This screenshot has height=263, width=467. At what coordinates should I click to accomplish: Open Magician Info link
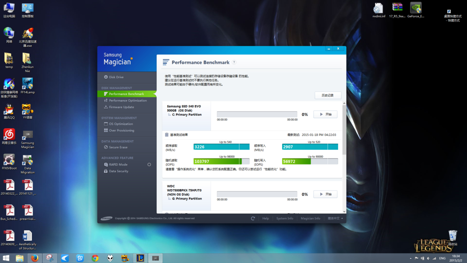point(311,218)
